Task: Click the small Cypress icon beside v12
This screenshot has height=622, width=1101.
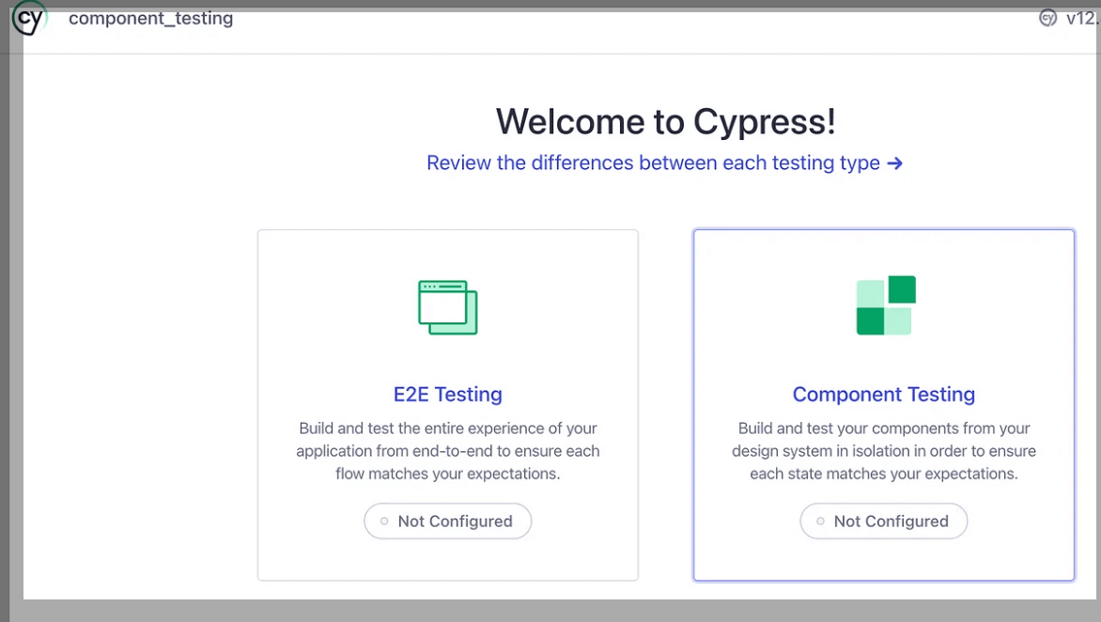Action: coord(1047,18)
